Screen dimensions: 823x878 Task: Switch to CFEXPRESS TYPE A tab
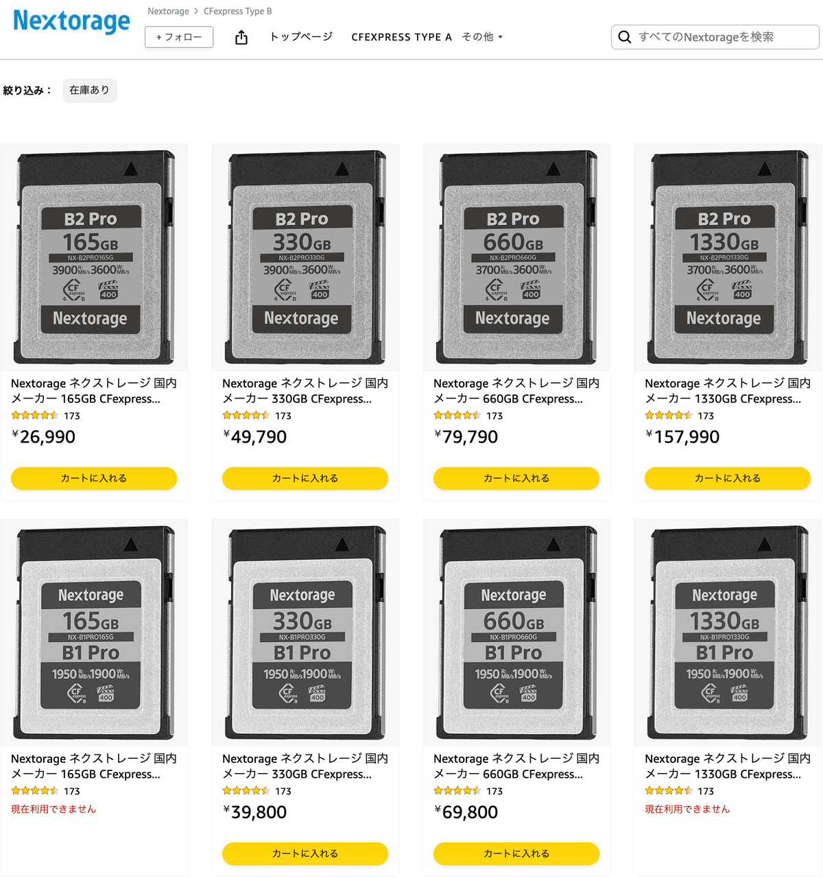coord(401,37)
